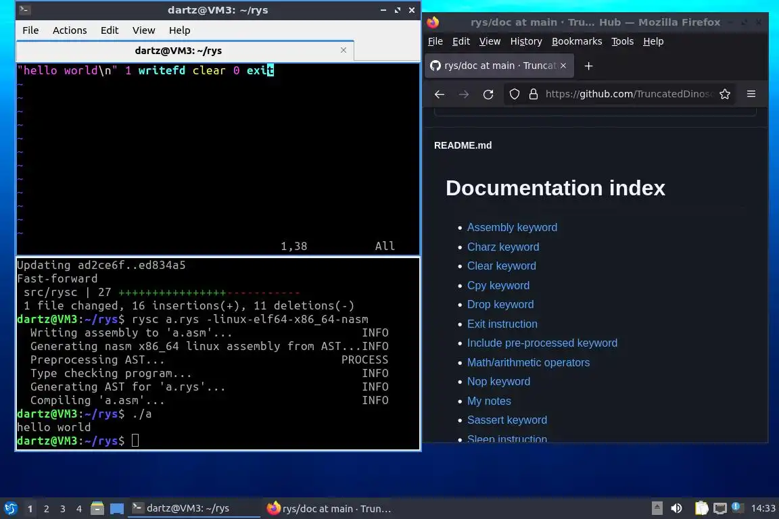Open terminal Help menu

[x=179, y=30]
